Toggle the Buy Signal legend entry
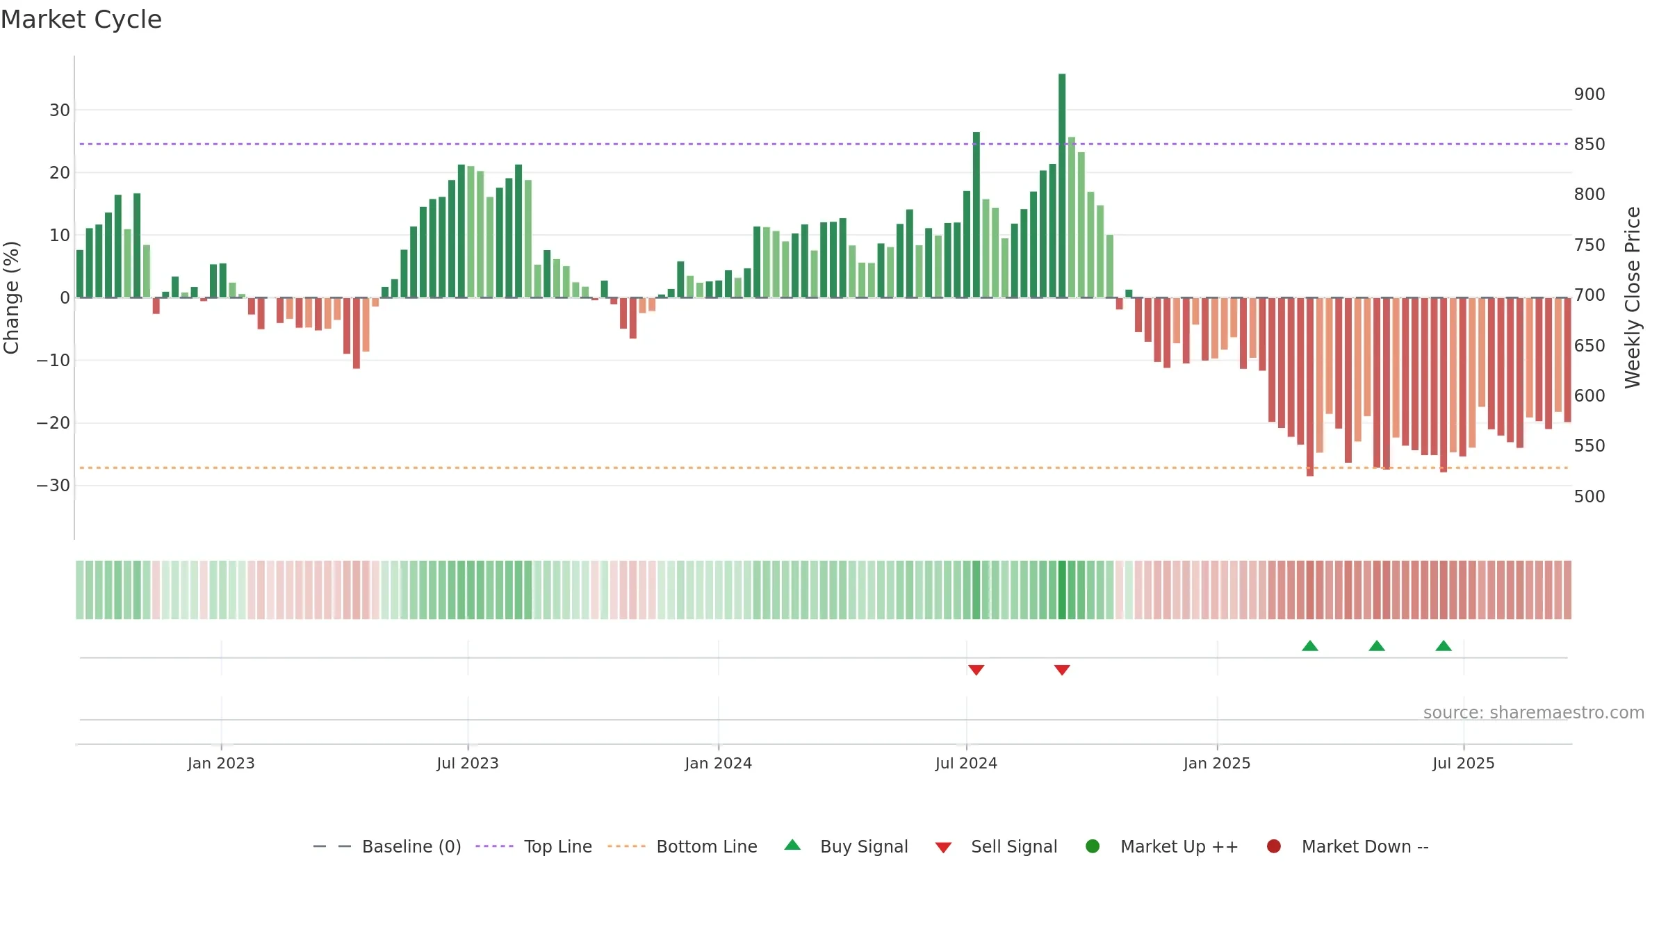Viewport: 1668px width, 938px height. click(846, 846)
